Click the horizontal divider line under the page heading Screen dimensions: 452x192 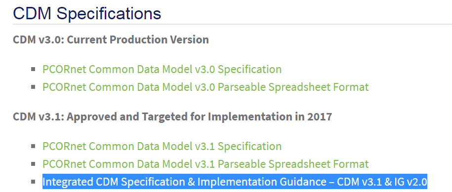[x=232, y=24]
